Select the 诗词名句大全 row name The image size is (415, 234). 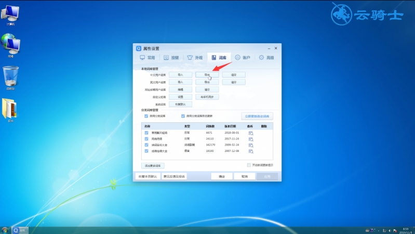click(159, 145)
